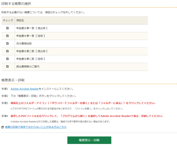Click the red 手順4 PDF instruction text

87,116
